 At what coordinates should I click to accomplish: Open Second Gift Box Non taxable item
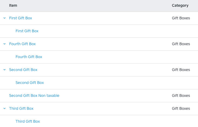[x=34, y=96]
